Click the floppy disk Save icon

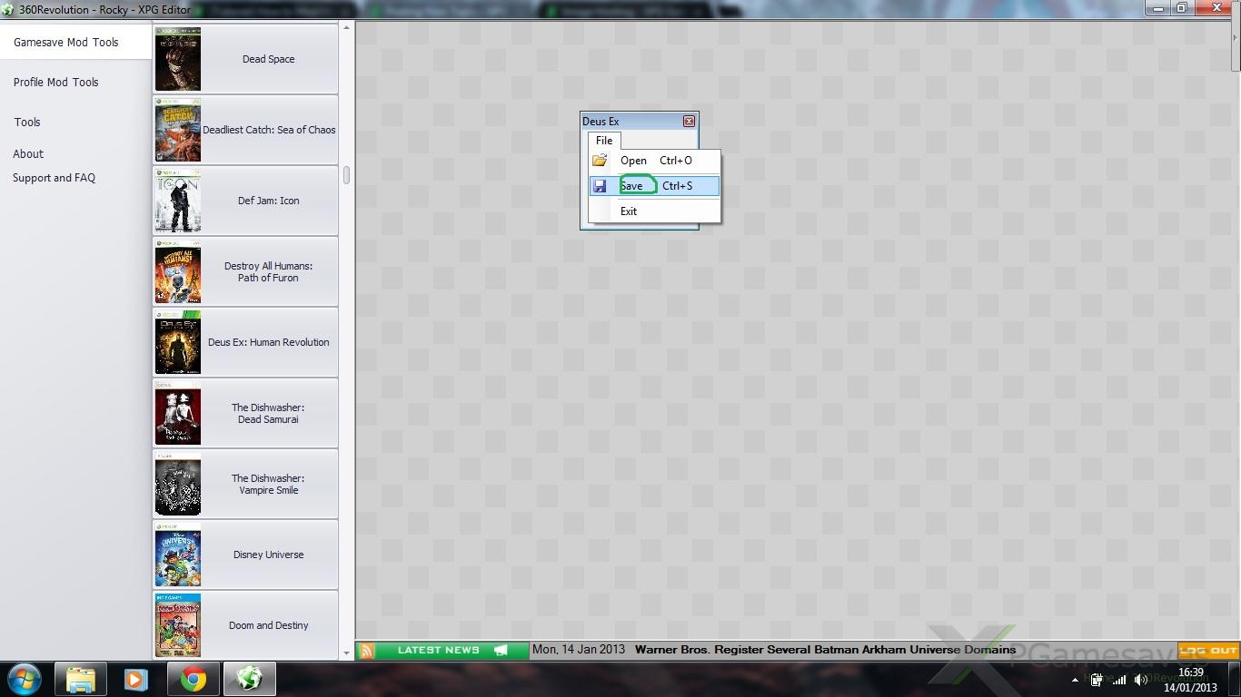[600, 186]
